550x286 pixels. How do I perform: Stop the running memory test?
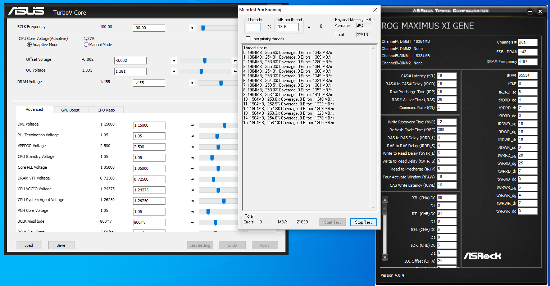click(x=363, y=222)
